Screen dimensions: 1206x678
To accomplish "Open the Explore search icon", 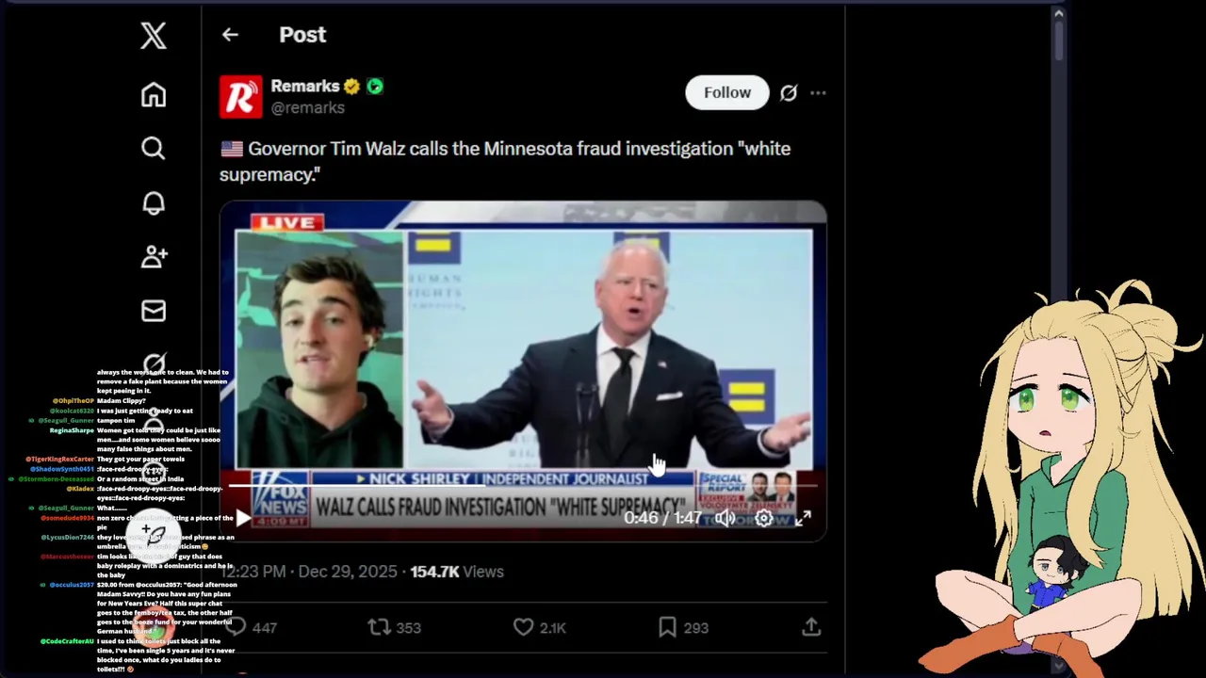I will pos(154,148).
